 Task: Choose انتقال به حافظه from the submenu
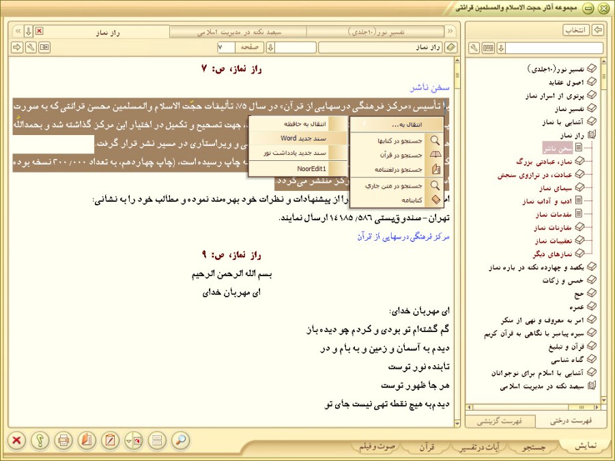tap(298, 124)
